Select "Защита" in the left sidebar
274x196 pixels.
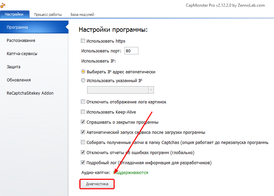(14, 67)
